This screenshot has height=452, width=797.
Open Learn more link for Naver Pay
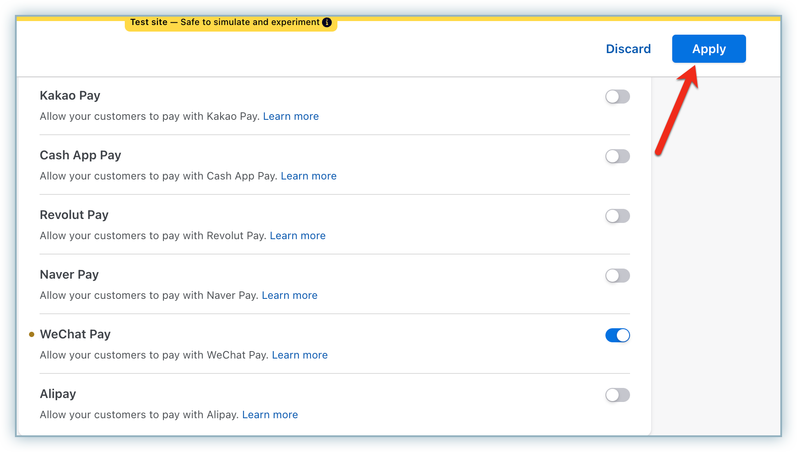pos(290,295)
